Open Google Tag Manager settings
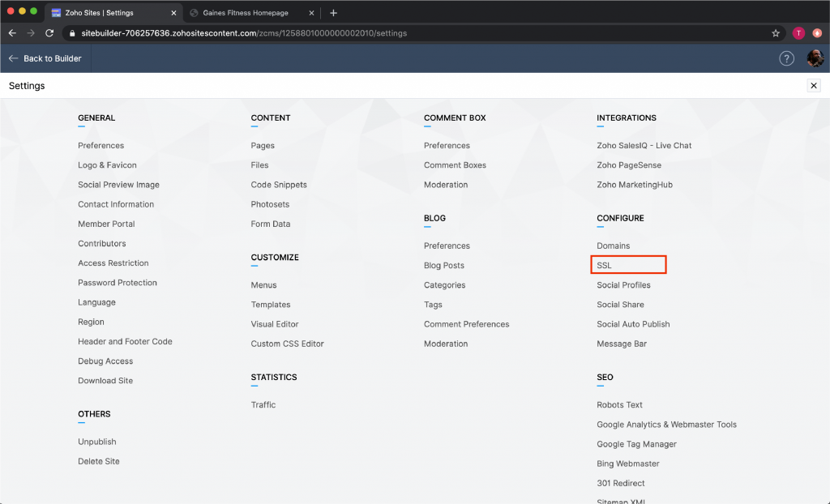The image size is (830, 504). point(636,444)
